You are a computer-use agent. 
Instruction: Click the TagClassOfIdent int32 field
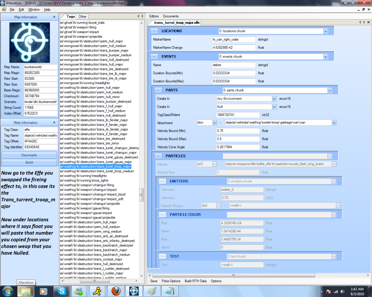coord(238,115)
